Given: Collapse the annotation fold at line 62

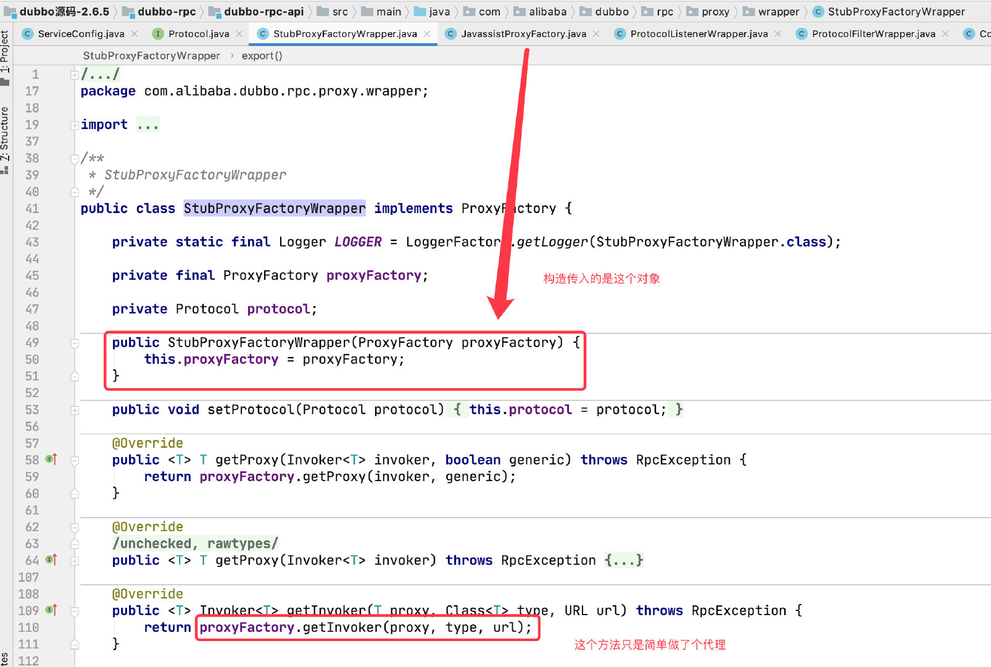Looking at the screenshot, I should coord(75,527).
